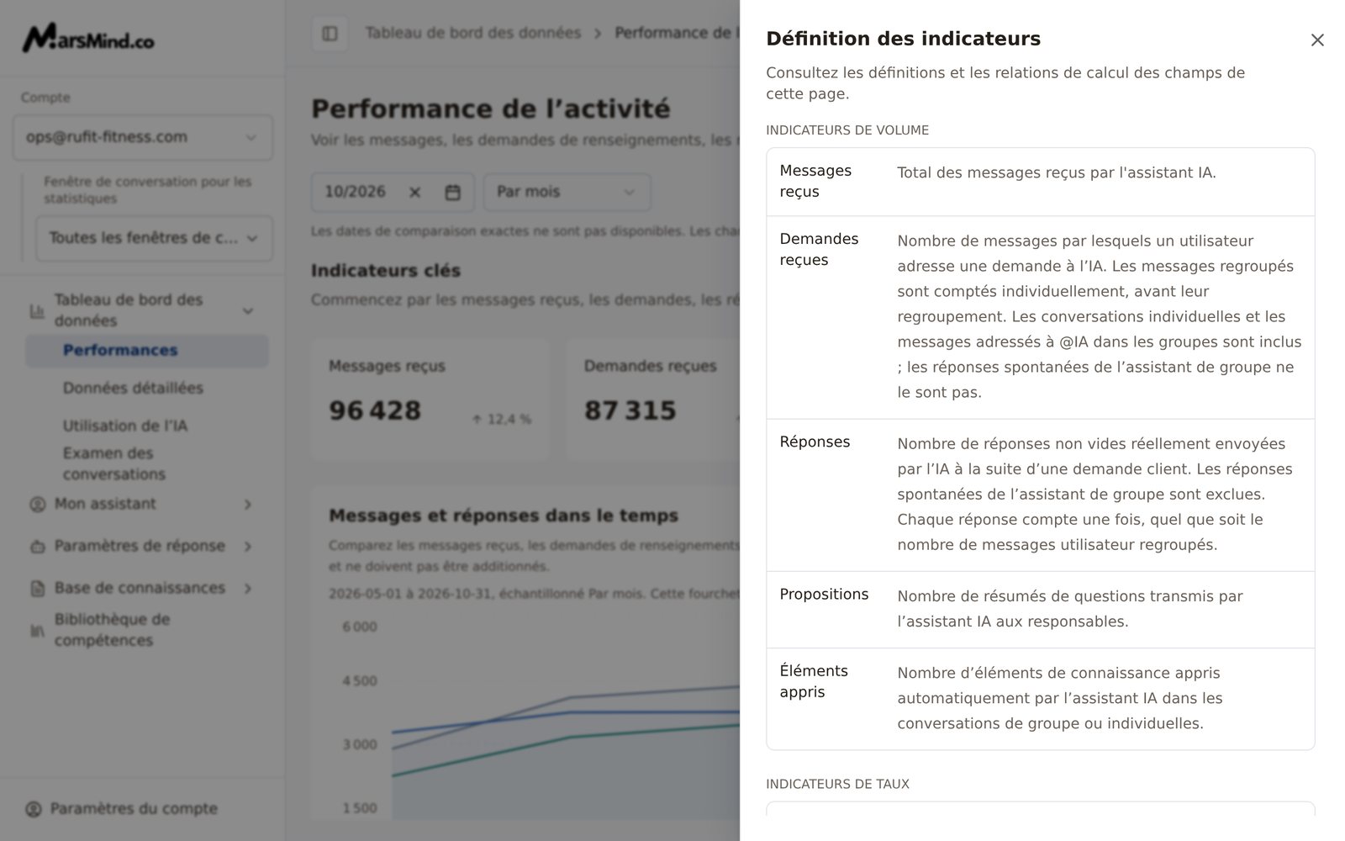Click the Tableau de bord chart icon
The image size is (1345, 841).
click(x=37, y=310)
